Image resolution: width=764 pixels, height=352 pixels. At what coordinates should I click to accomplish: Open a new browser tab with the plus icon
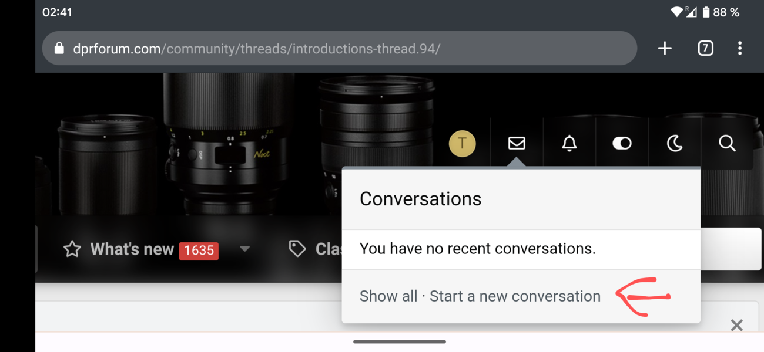click(665, 48)
